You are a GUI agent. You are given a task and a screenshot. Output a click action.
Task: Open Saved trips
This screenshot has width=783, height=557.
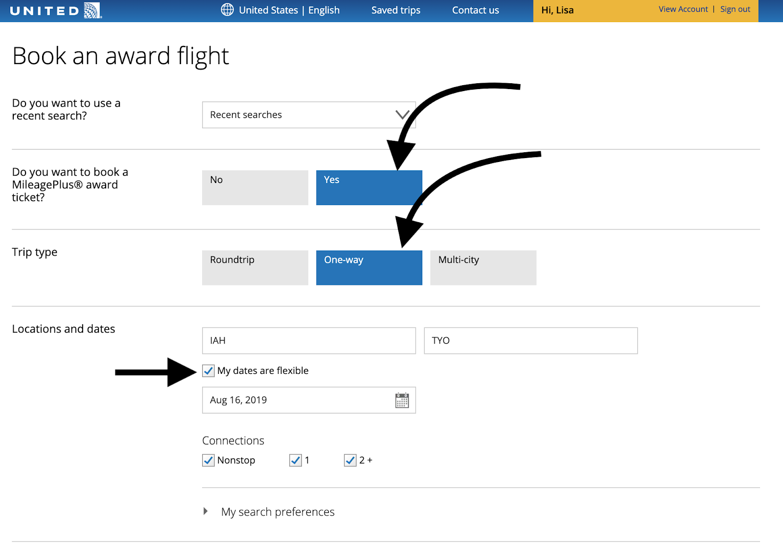pos(395,10)
